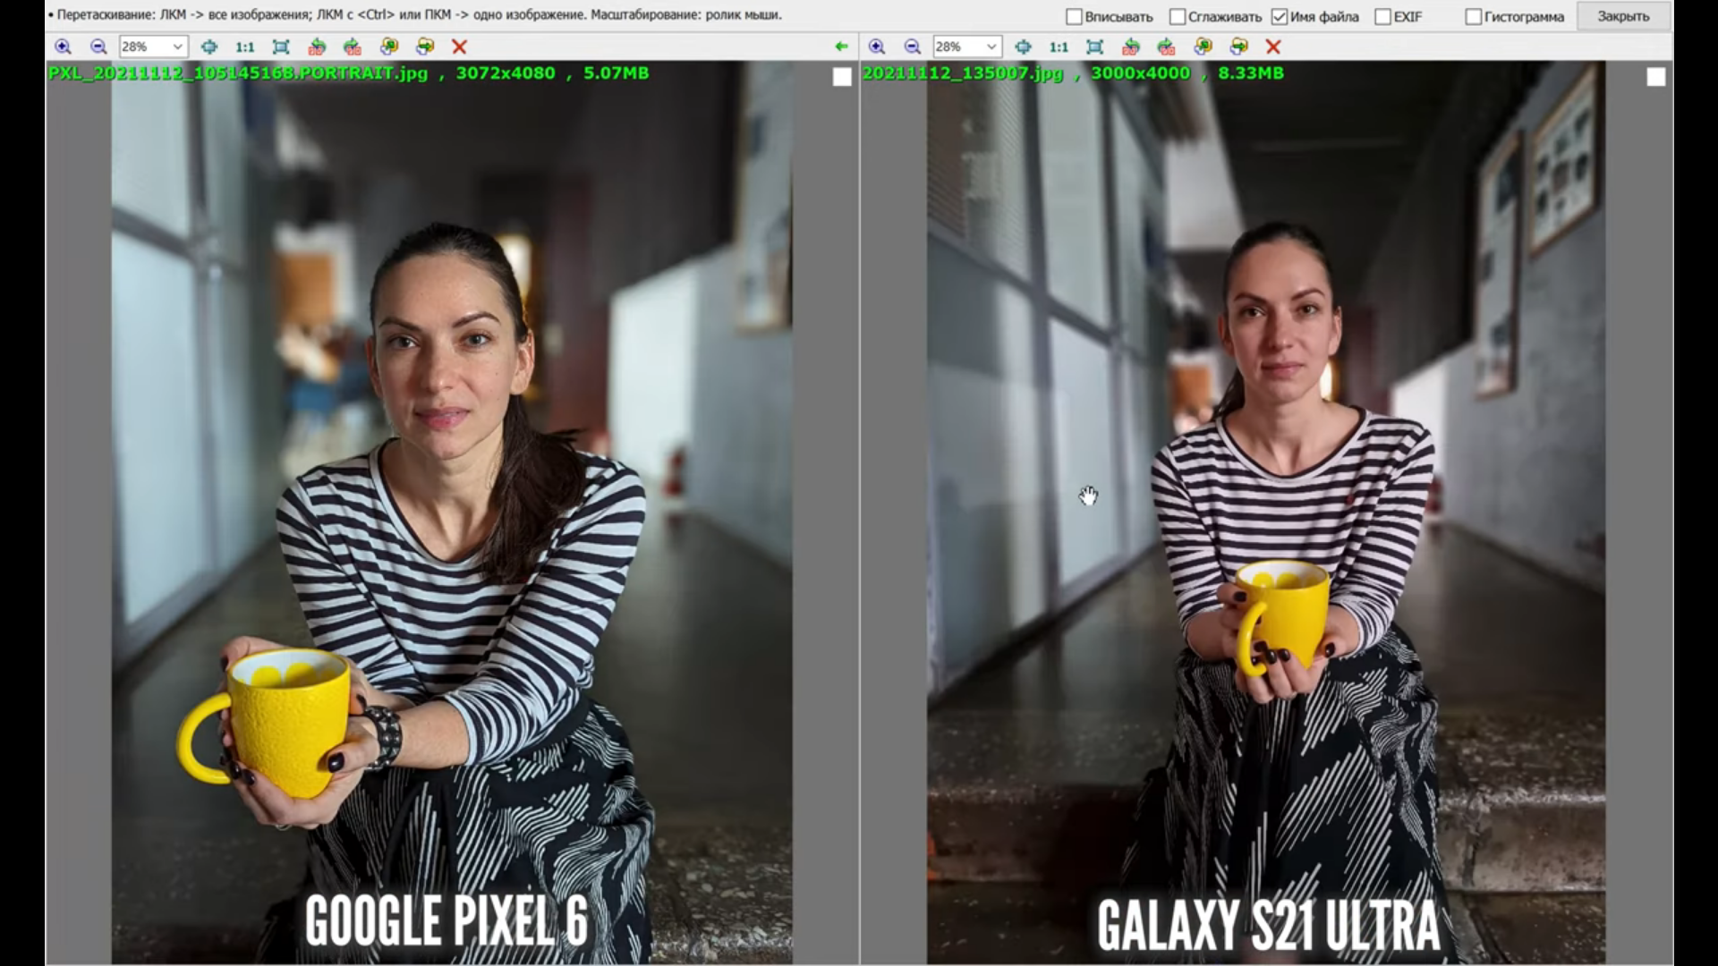Rotate the right image counterclockwise
1718x966 pixels.
[x=1131, y=47]
